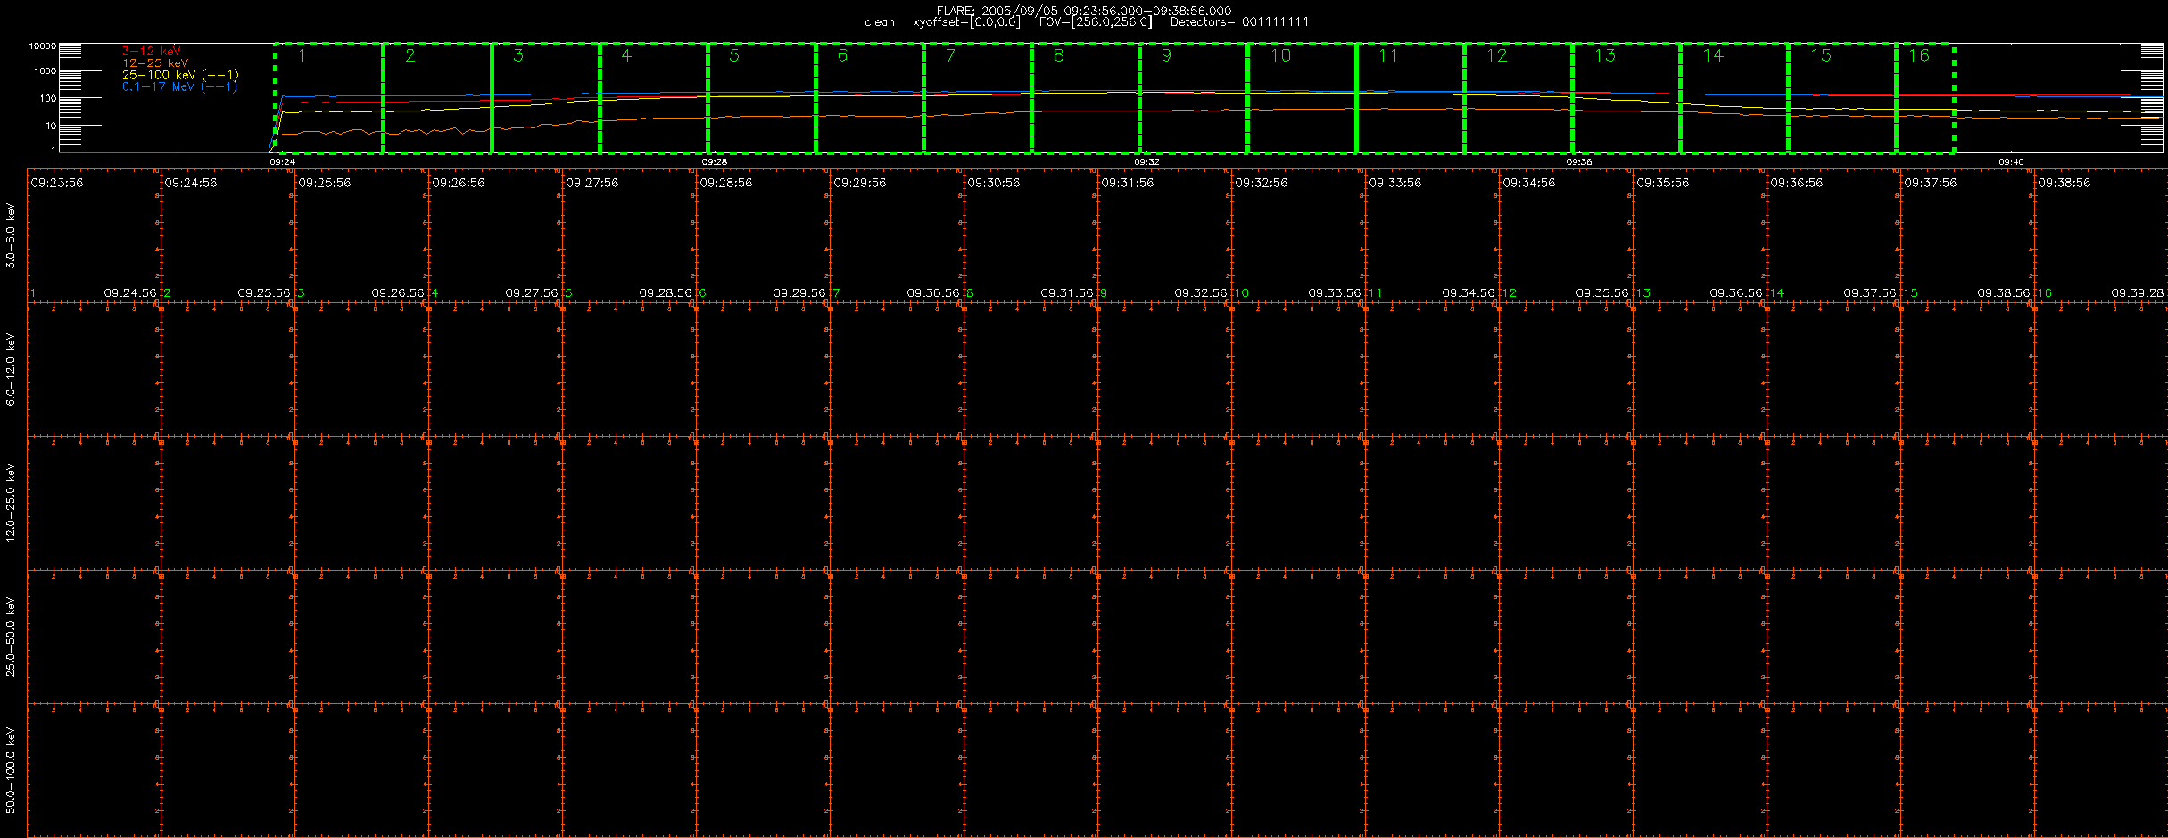Click the yellow '25-100 keV (--1)' legend entry
Image resolution: width=2168 pixels, height=838 pixels.
(180, 75)
